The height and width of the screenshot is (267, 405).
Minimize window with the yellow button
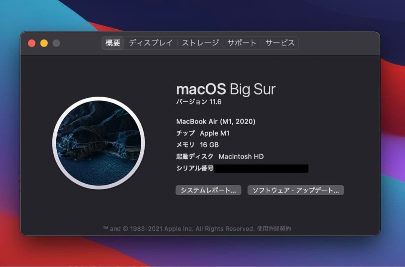44,43
